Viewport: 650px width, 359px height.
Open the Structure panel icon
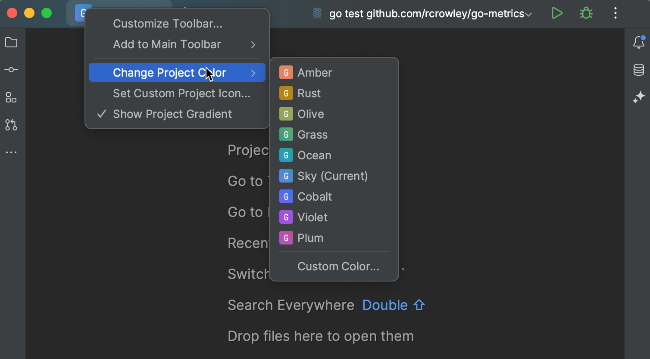(12, 97)
